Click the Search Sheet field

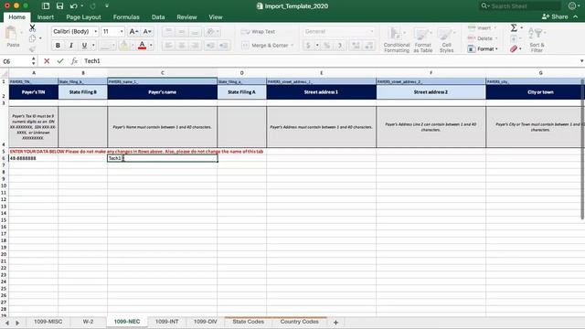point(520,6)
